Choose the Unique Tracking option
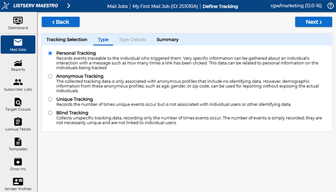The height and width of the screenshot is (192, 336). 50,99
